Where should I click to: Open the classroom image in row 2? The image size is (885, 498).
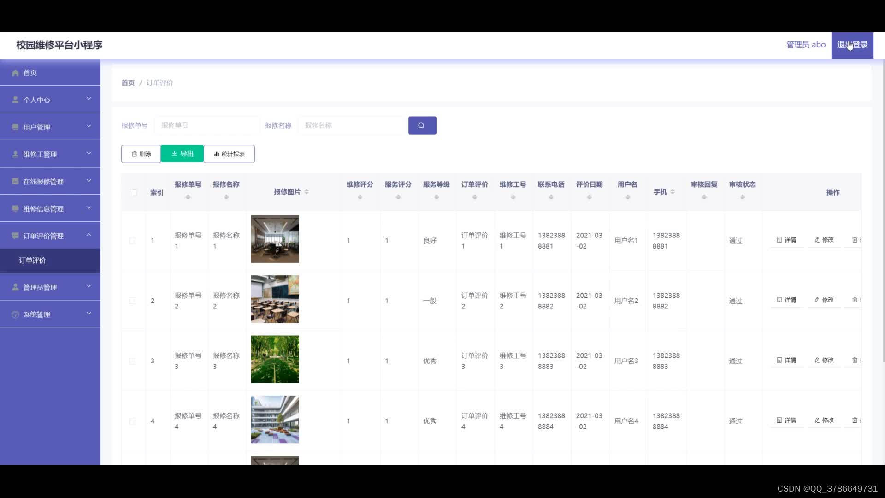point(275,299)
